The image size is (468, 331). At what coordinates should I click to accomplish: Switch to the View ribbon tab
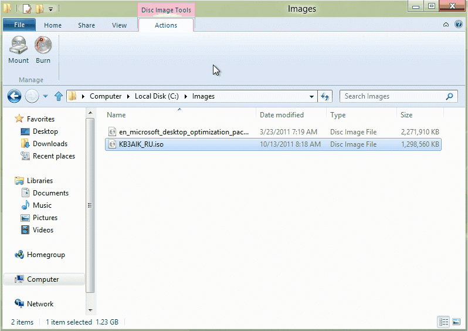[x=120, y=25]
